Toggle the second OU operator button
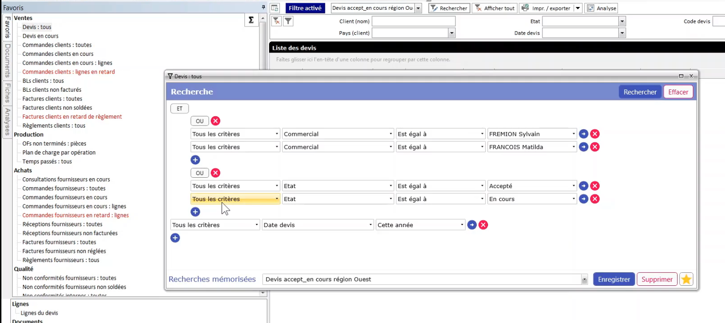 pos(200,173)
